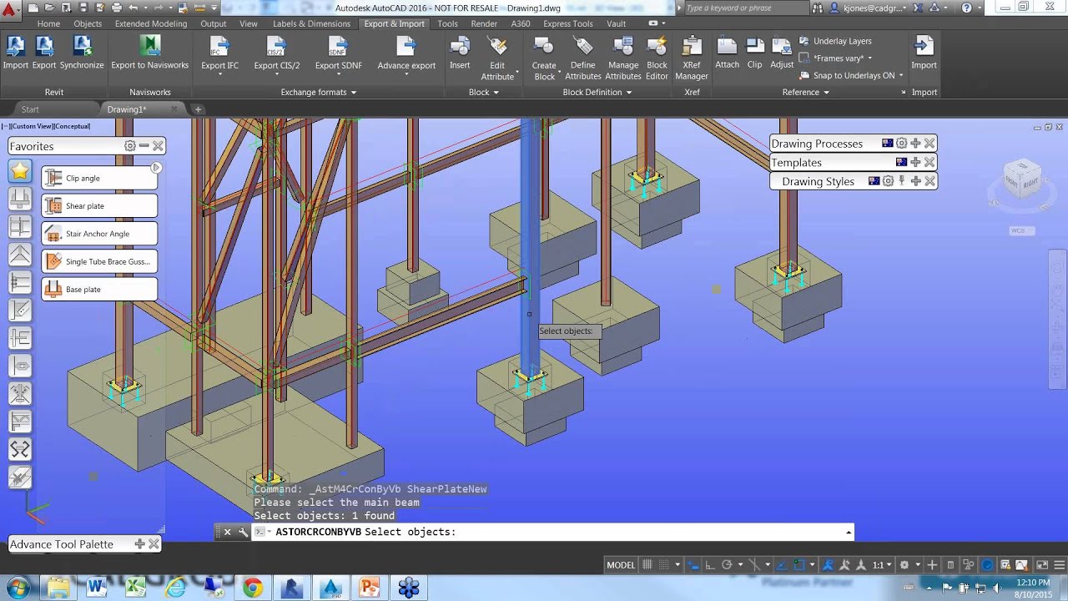Open the Block Editor
The height and width of the screenshot is (601, 1068).
point(657,58)
